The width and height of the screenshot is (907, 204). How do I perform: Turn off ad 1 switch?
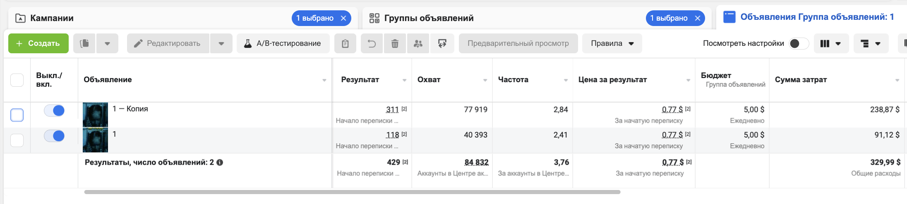coord(54,136)
